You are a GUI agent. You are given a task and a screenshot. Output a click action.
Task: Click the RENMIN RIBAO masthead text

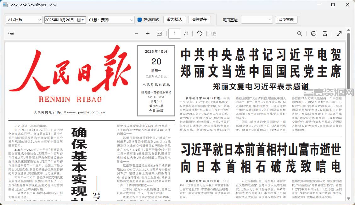(x=70, y=99)
